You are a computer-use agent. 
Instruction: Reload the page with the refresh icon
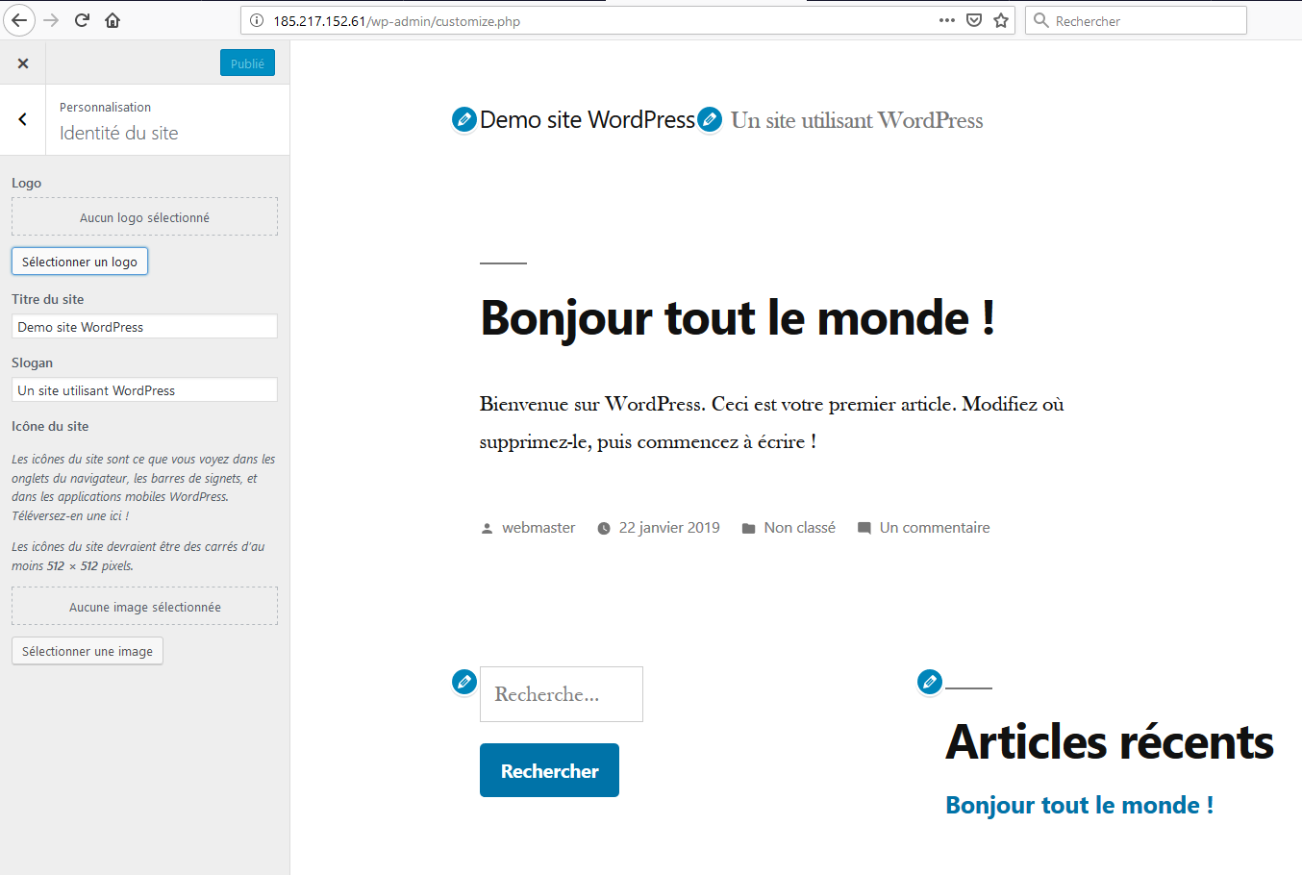click(82, 20)
